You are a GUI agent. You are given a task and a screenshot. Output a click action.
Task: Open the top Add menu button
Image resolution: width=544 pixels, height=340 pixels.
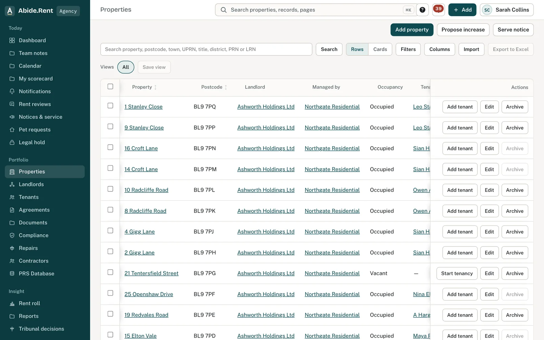(x=462, y=10)
